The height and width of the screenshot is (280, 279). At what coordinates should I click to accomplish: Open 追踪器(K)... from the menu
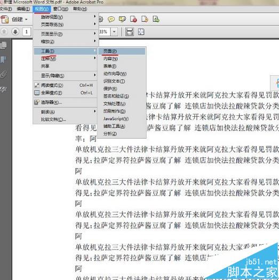click(x=66, y=102)
